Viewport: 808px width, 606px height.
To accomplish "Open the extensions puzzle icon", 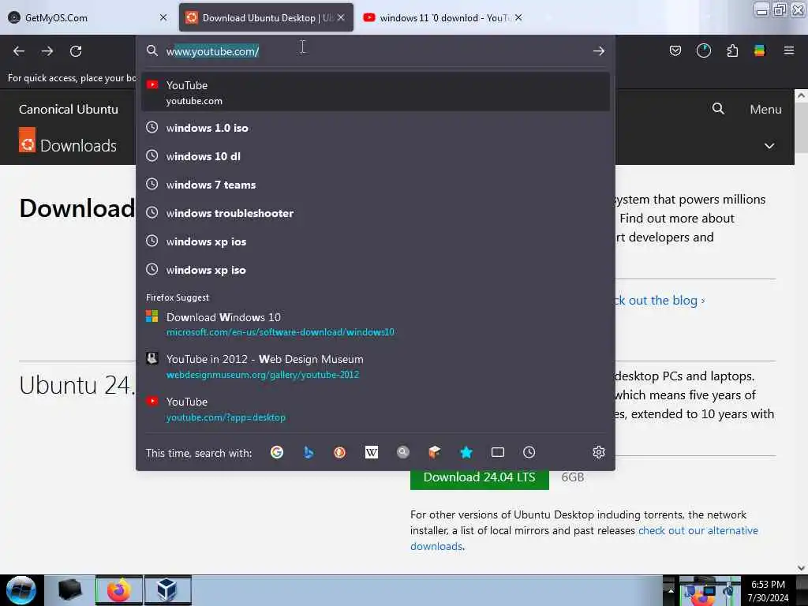I will [732, 50].
